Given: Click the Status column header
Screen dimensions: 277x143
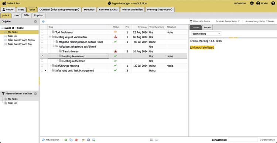Looking at the screenshot, I should pyautogui.click(x=116, y=27).
